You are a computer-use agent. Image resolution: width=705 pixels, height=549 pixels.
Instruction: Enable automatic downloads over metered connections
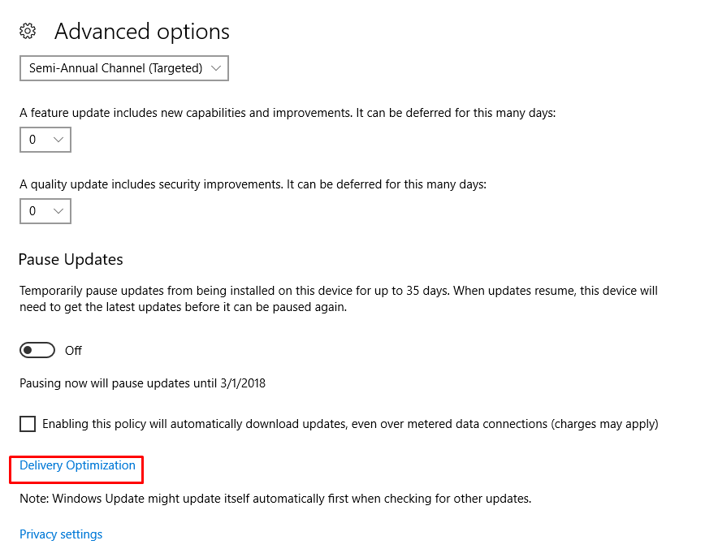[28, 423]
